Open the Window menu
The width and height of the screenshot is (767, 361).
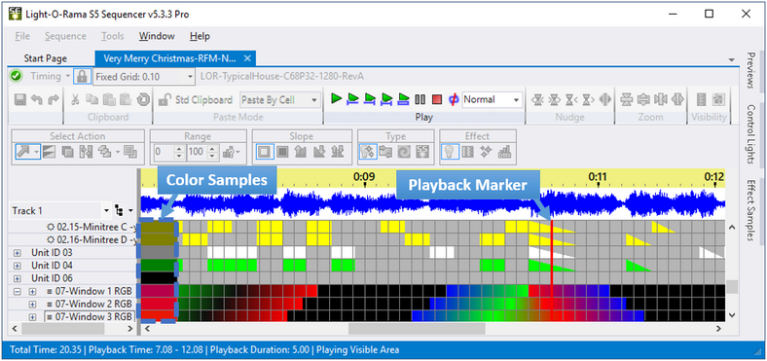(157, 36)
